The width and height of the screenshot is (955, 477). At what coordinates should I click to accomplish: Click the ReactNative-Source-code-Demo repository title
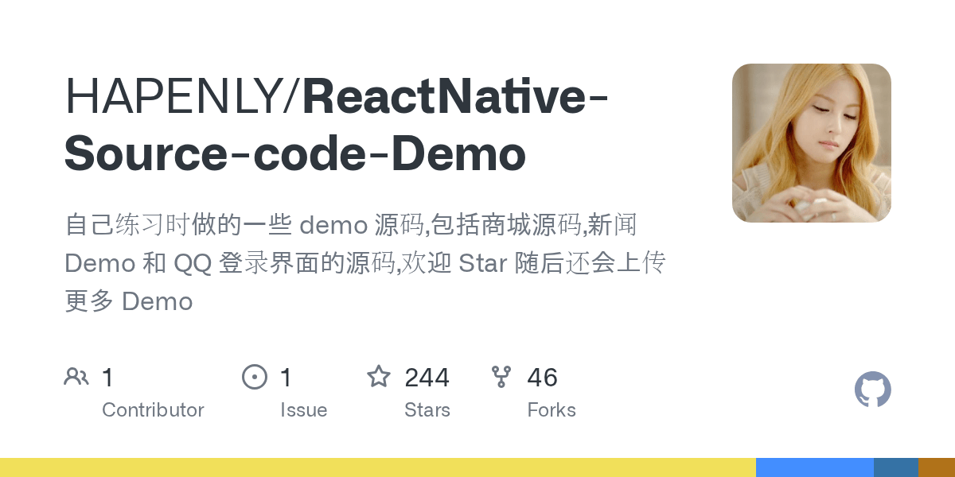point(337,125)
